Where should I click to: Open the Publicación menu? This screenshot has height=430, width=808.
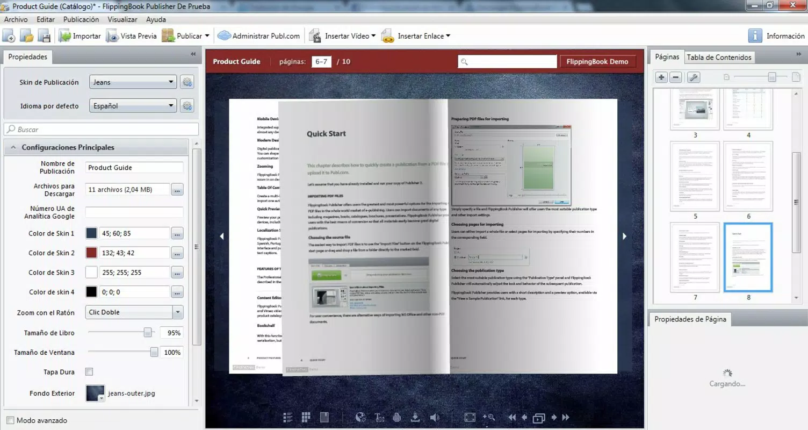point(81,19)
